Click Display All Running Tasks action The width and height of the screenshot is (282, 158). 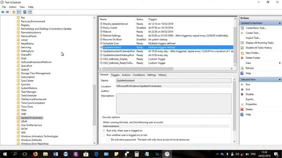[260, 43]
